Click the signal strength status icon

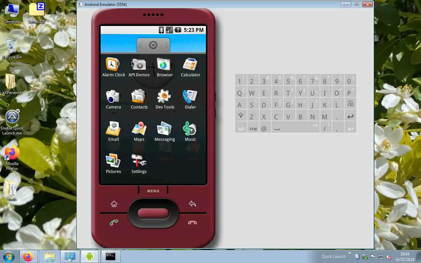point(169,30)
